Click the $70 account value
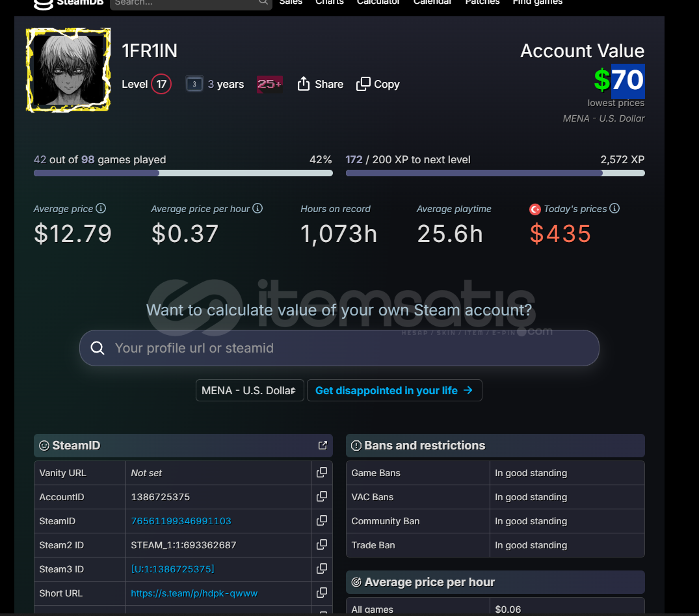The height and width of the screenshot is (616, 699). point(619,80)
